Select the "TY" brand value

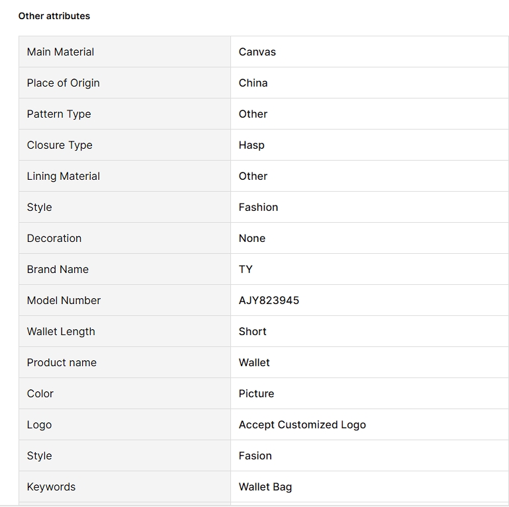click(246, 269)
